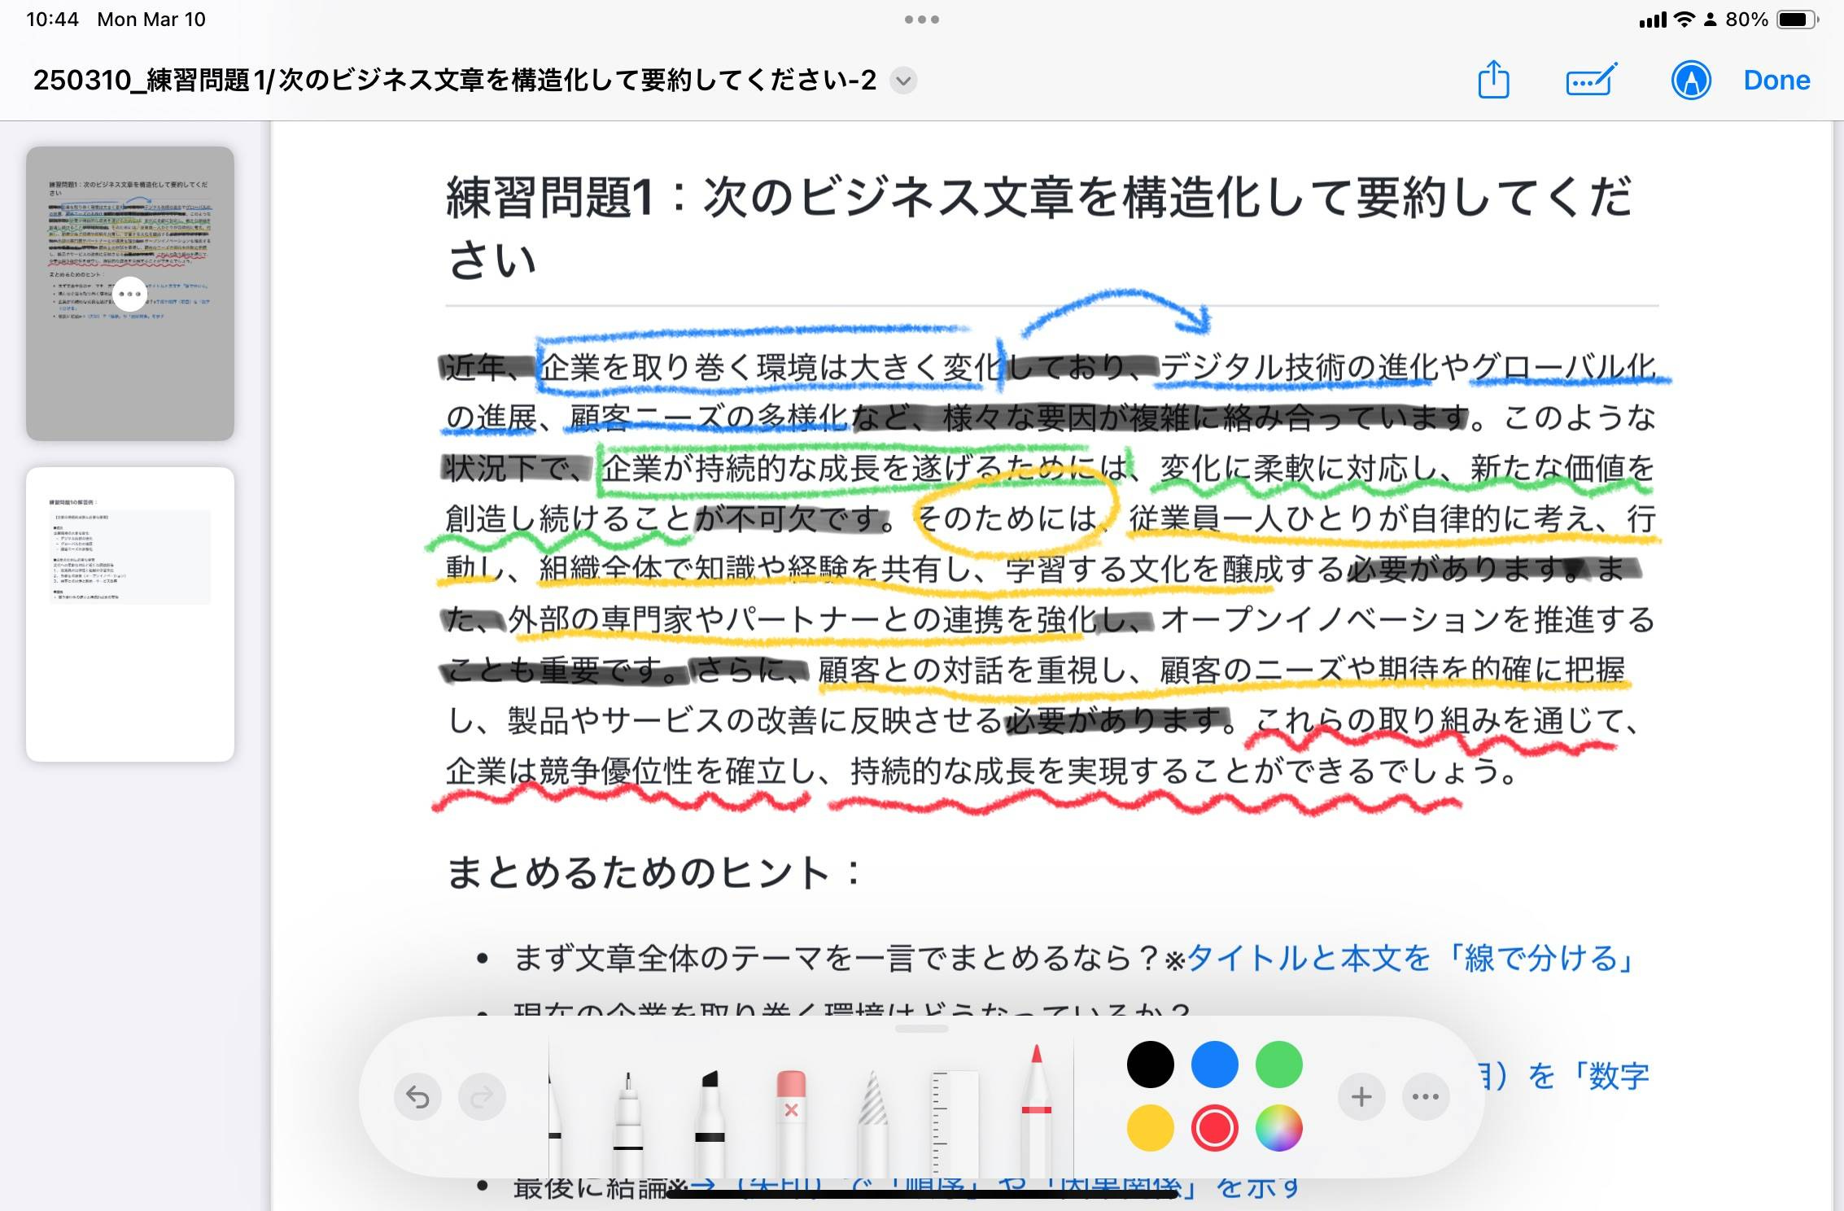Tap the three-dot multitasking control at top

(921, 20)
